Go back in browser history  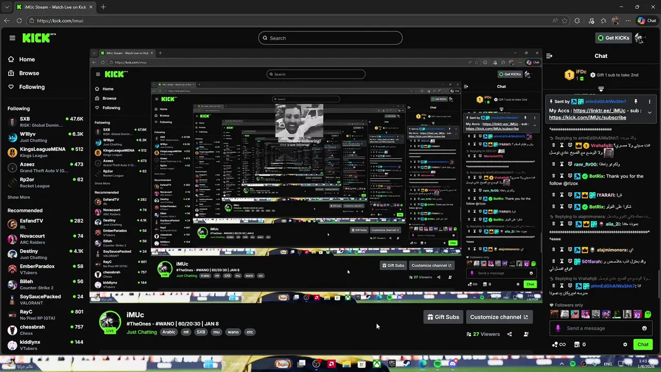coord(7,21)
